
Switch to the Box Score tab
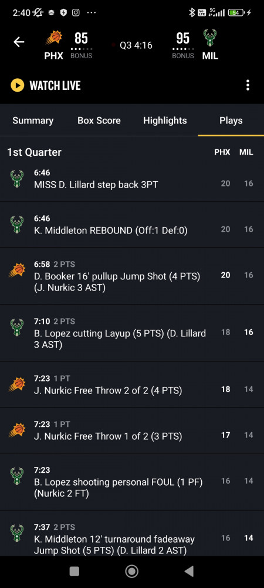pyautogui.click(x=99, y=121)
